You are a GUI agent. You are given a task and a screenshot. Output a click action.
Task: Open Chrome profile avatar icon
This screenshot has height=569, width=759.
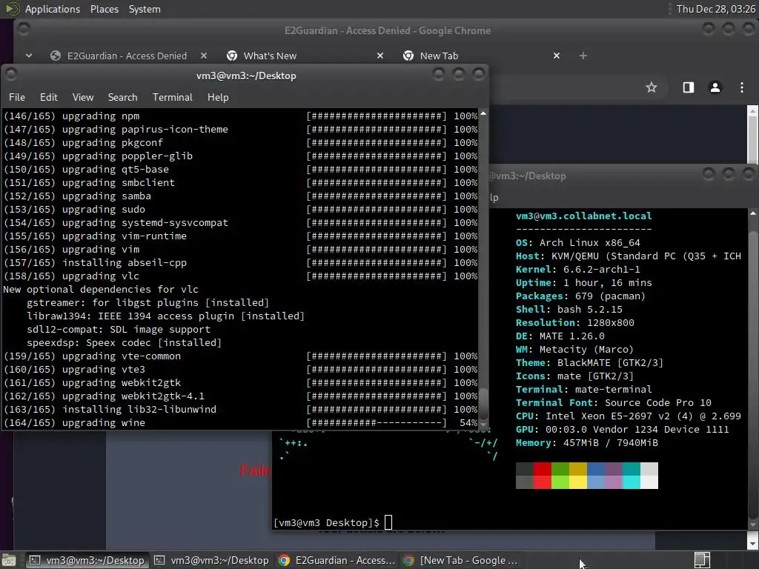[x=715, y=87]
